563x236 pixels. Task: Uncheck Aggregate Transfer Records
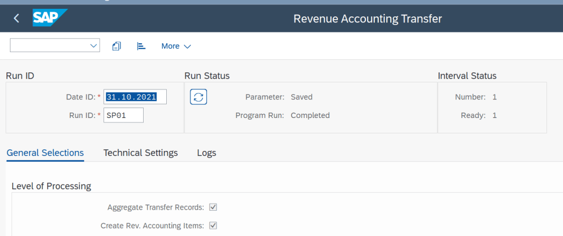pyautogui.click(x=214, y=207)
